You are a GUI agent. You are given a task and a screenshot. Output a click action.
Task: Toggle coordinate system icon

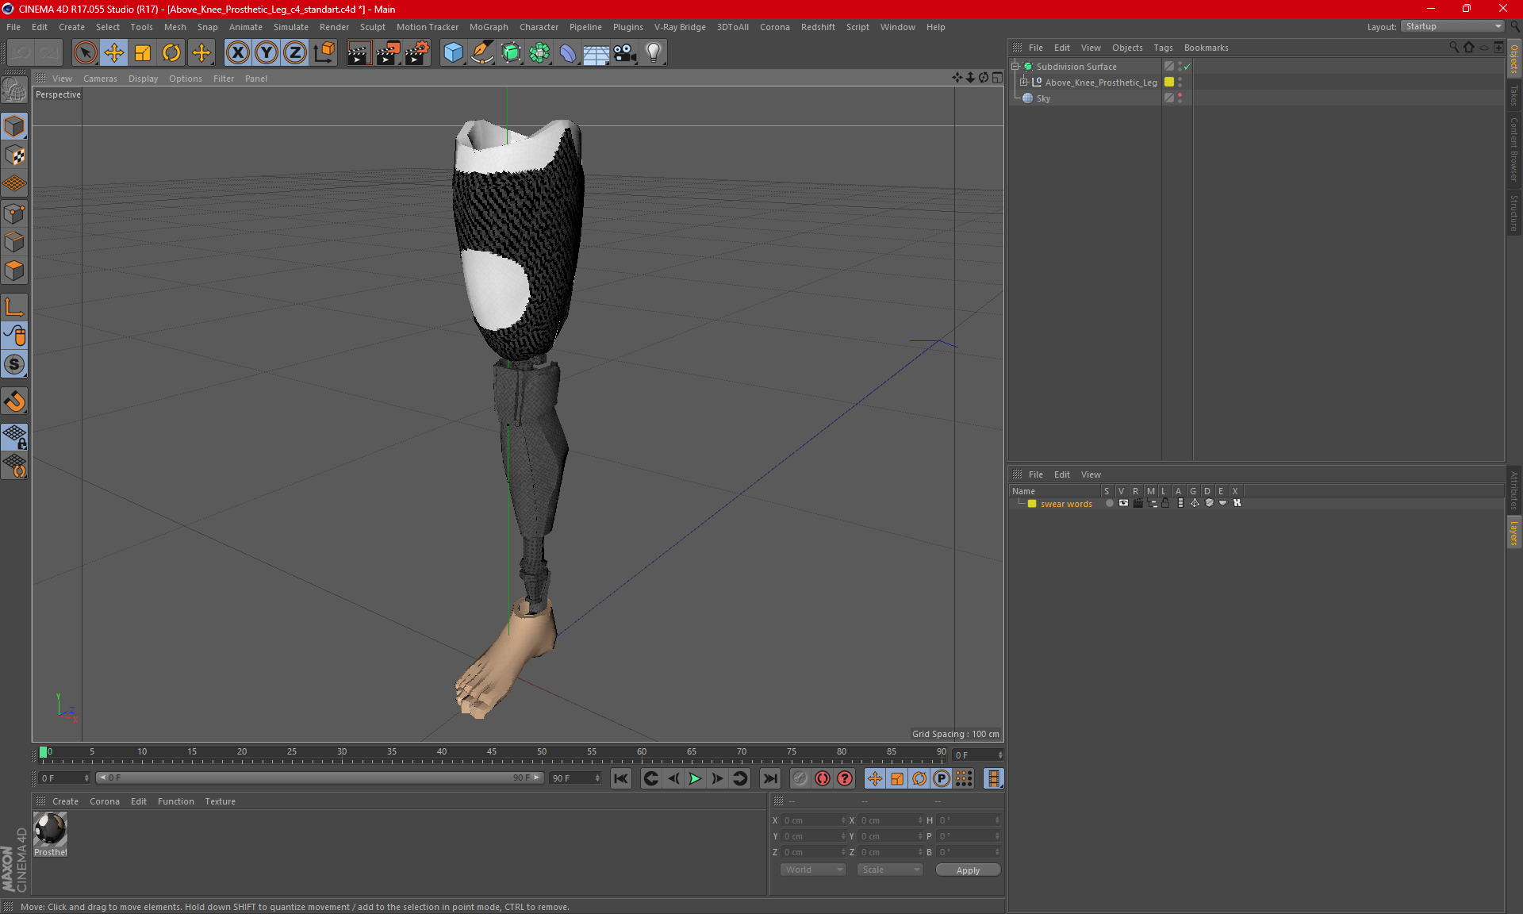pyautogui.click(x=324, y=52)
